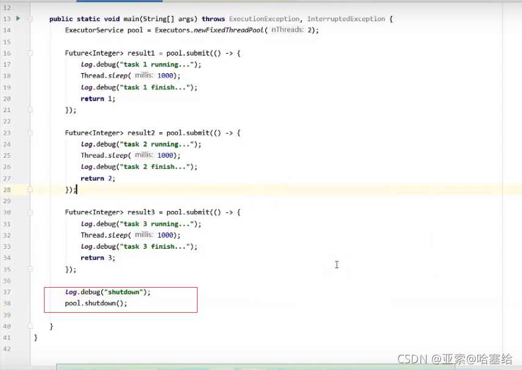This screenshot has width=522, height=370.
Task: Click millis: hint on line 18
Action: point(144,75)
